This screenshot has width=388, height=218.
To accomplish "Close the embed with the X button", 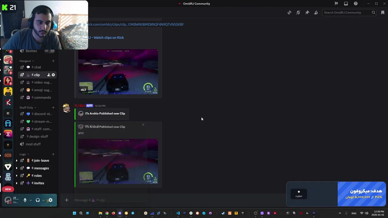I will coord(143,124).
